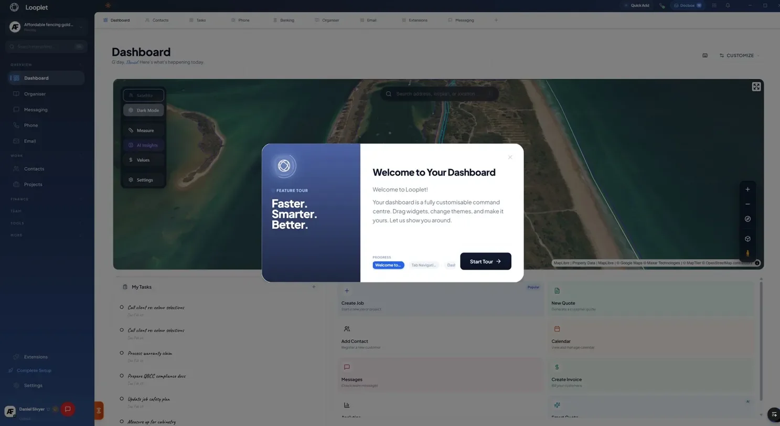
Task: Open Extensions in the sidebar bottom
Action: pos(46,357)
